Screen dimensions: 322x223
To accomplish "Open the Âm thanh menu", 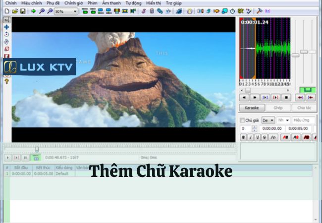I will [x=111, y=3].
